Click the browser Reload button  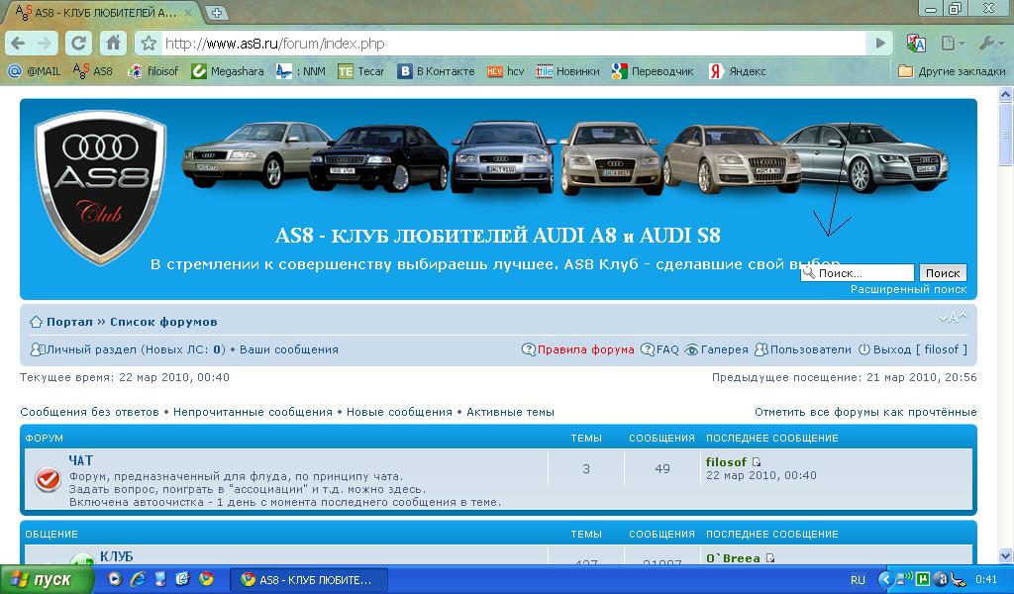point(79,43)
